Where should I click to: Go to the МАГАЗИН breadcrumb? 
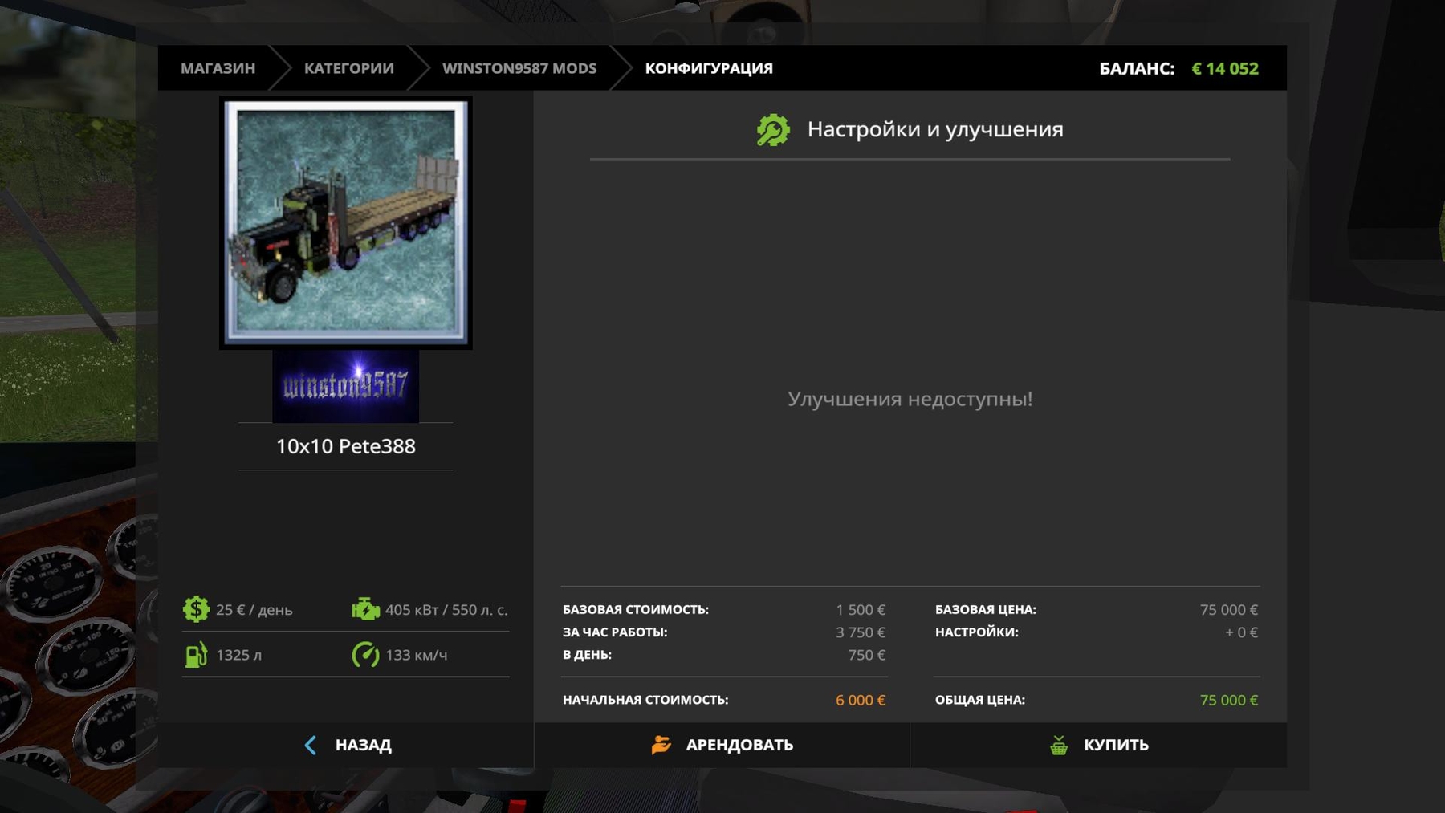[x=218, y=68]
